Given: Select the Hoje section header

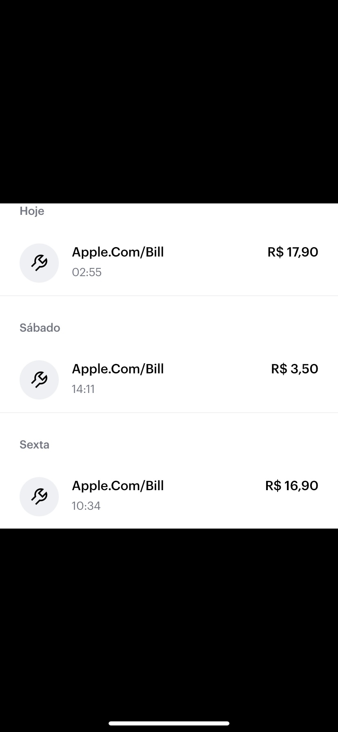Looking at the screenshot, I should pyautogui.click(x=32, y=211).
